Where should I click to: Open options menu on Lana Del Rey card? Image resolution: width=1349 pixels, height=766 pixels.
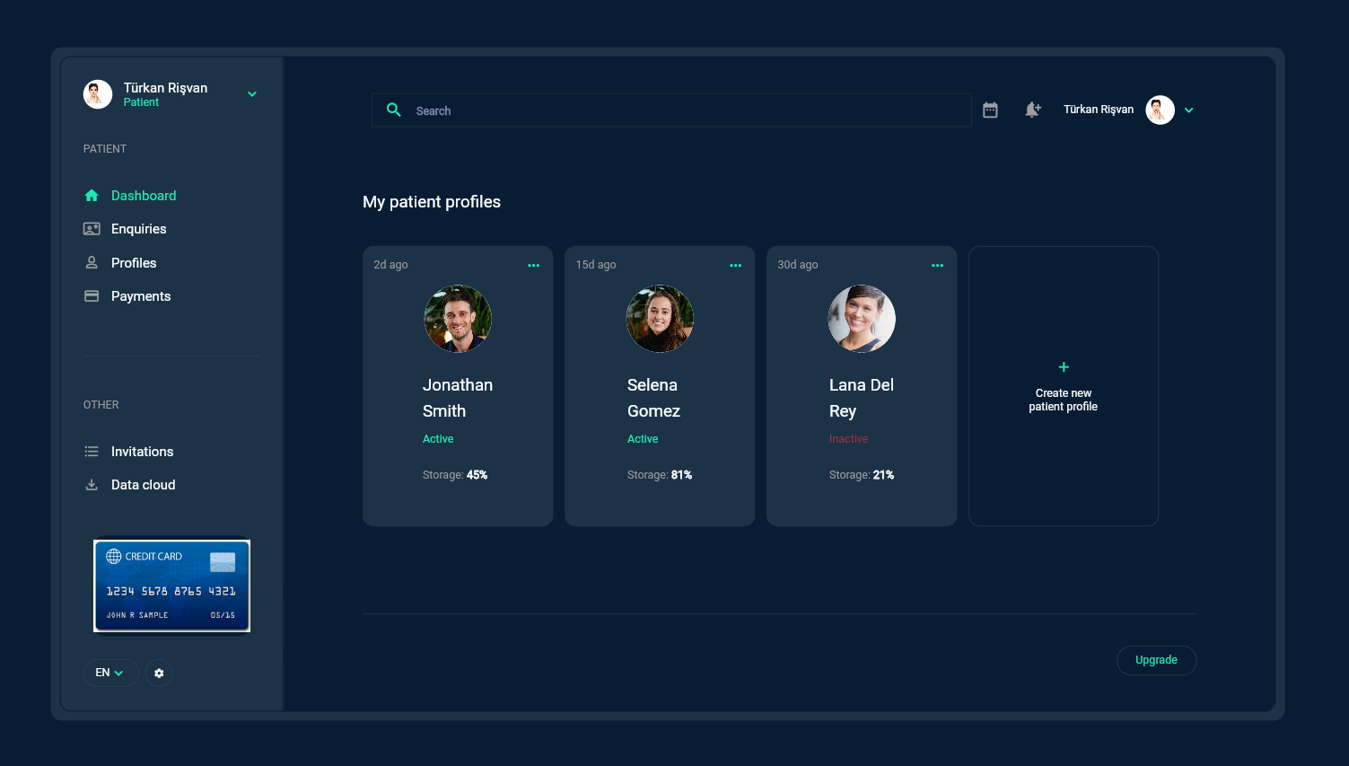[937, 265]
